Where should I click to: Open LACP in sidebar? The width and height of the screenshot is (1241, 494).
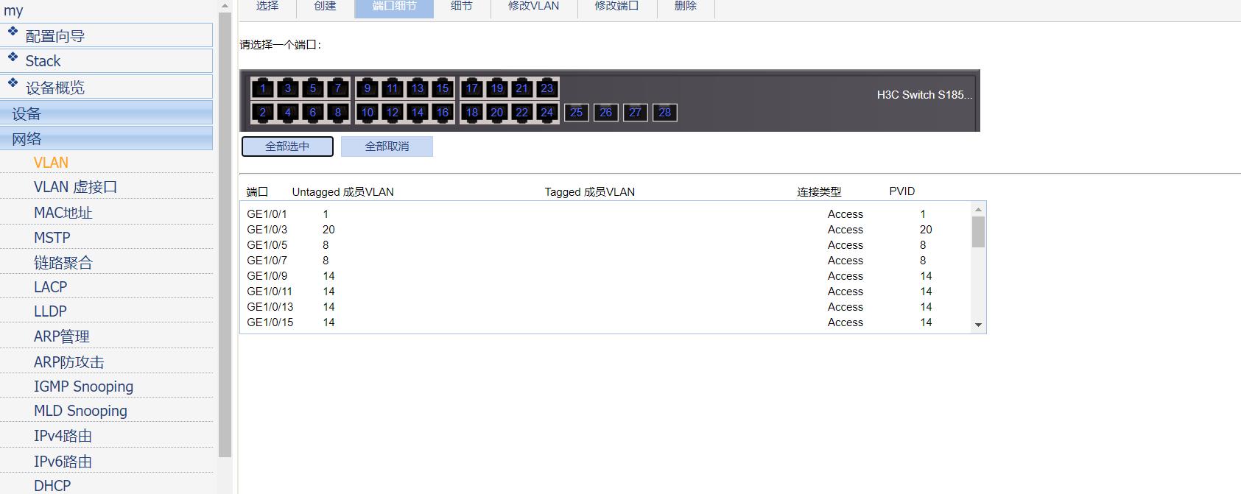pyautogui.click(x=50, y=287)
